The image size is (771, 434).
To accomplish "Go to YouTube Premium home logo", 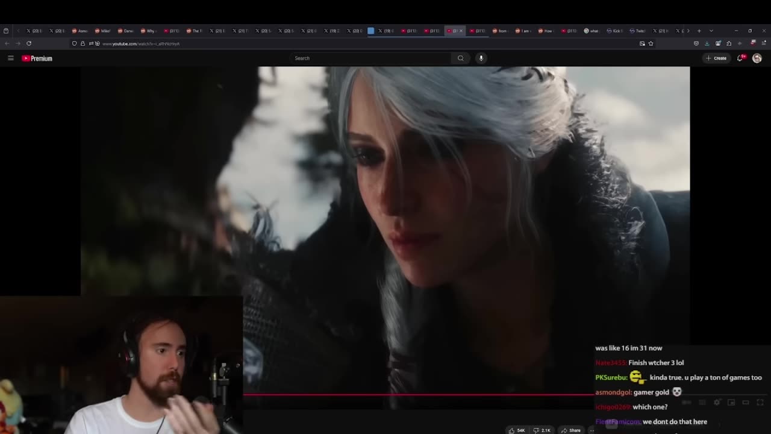I will pyautogui.click(x=37, y=58).
